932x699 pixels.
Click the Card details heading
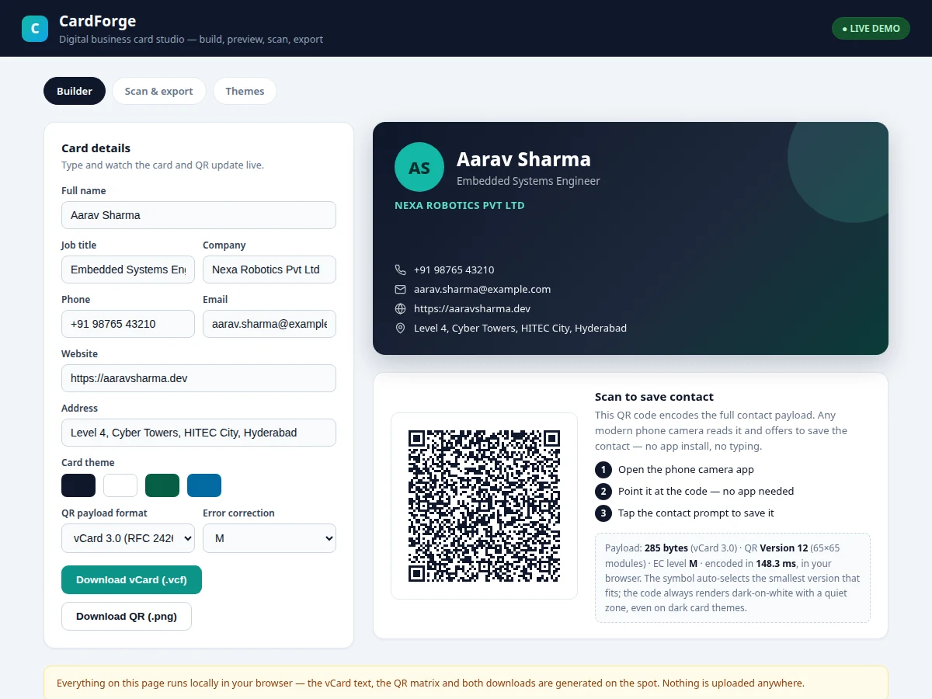point(96,148)
